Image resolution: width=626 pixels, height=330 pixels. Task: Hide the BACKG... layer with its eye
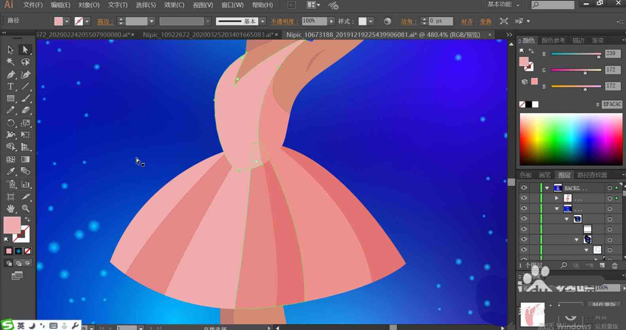coord(524,188)
